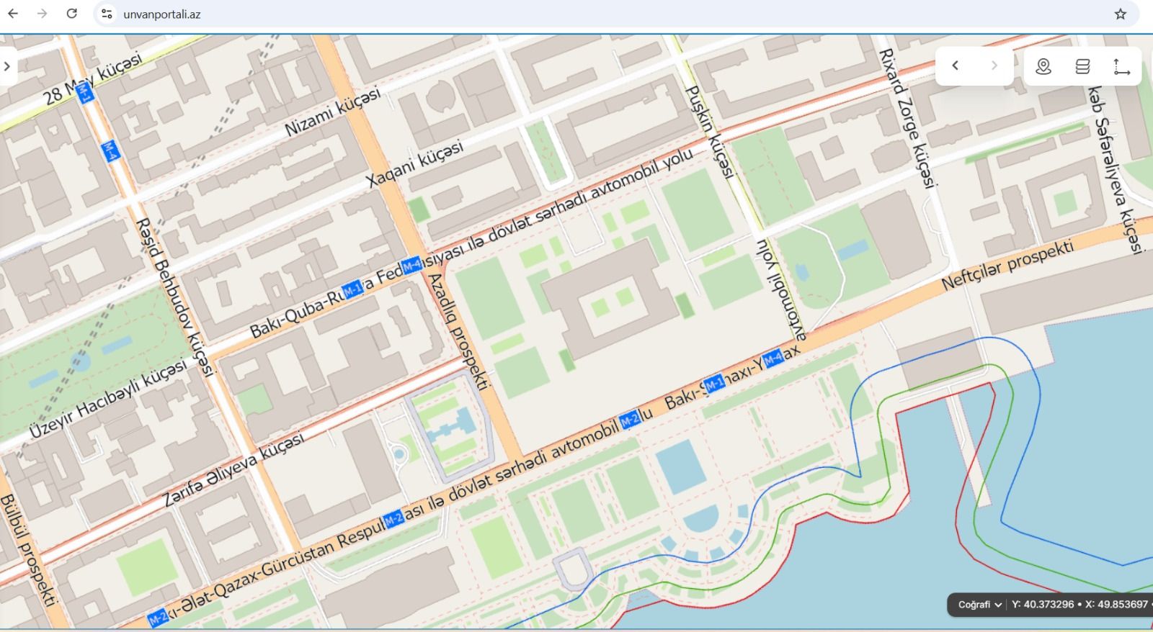Select the Azadlıq prospekti street label
This screenshot has height=632, width=1153.
[458, 331]
